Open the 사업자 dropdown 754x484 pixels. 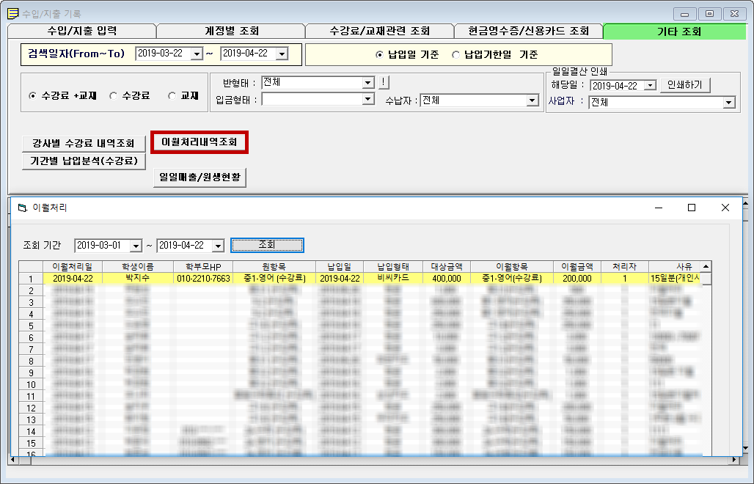[x=728, y=103]
